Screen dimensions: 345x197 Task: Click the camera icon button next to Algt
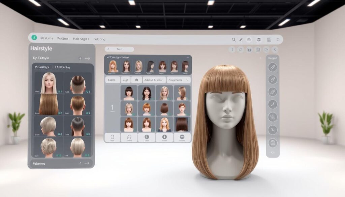click(x=137, y=80)
